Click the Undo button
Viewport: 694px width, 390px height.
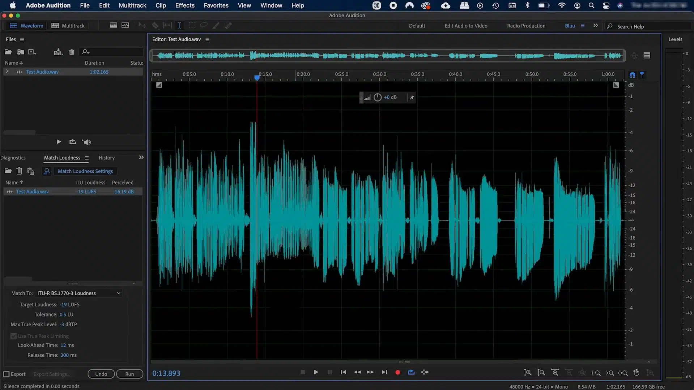tap(101, 374)
